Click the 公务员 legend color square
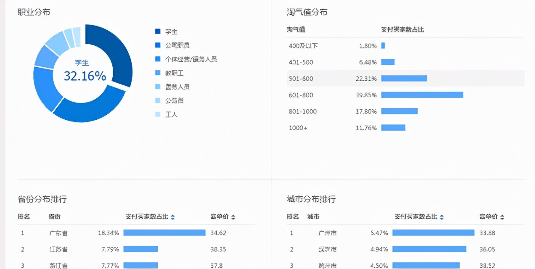Image resolution: width=535 pixels, height=269 pixels. (158, 101)
